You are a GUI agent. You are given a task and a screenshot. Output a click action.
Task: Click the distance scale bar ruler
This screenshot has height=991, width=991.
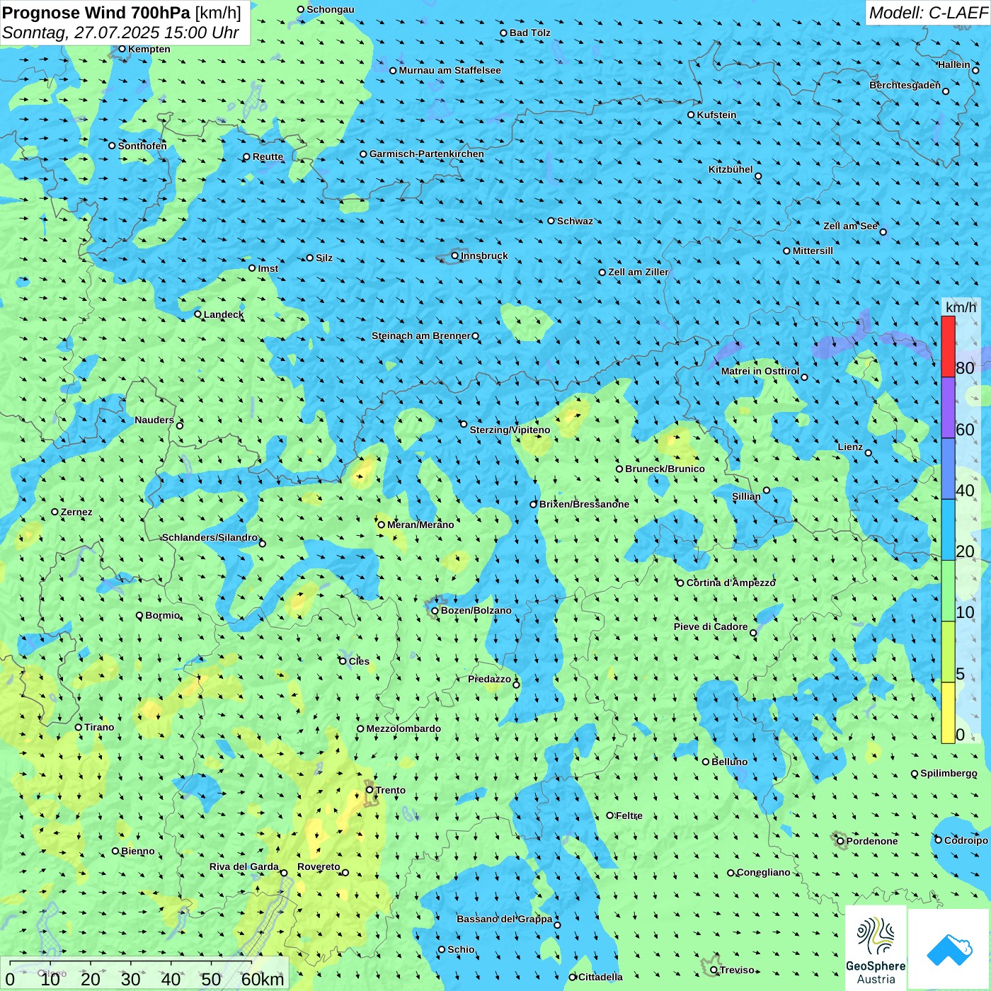tap(131, 963)
